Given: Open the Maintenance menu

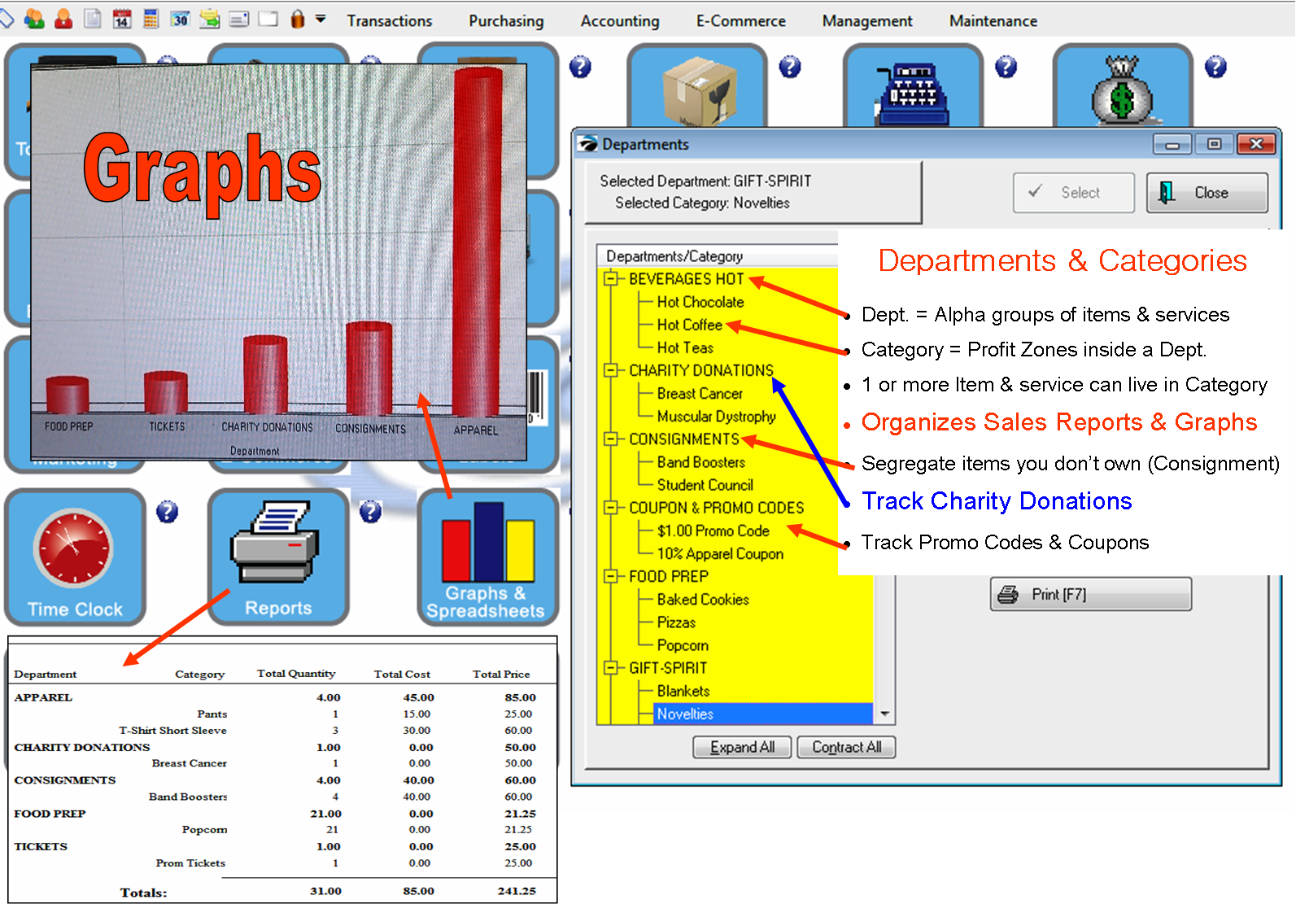Looking at the screenshot, I should point(993,21).
